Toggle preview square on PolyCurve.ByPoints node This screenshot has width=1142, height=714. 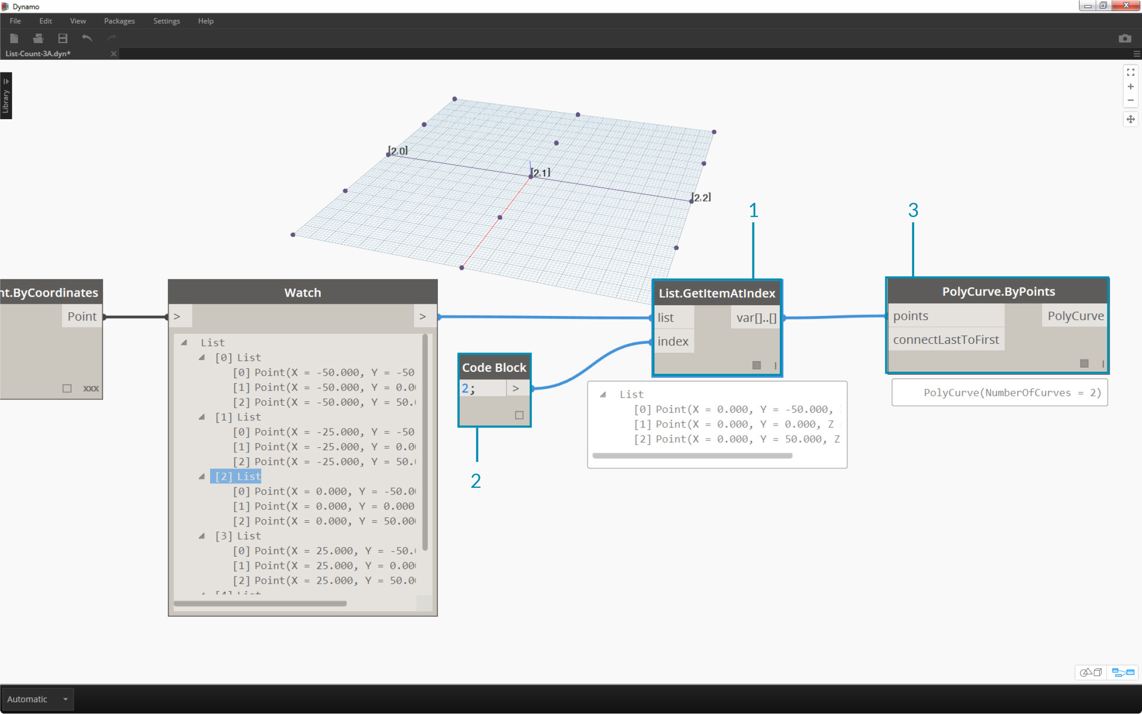coord(1084,364)
